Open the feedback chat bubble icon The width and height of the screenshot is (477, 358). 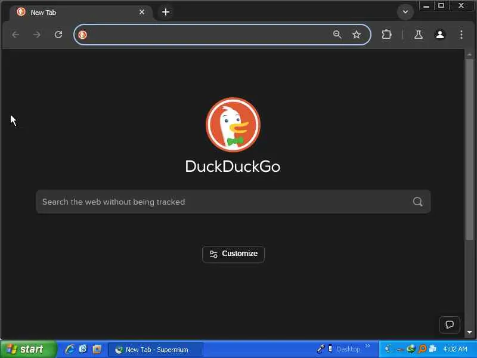[x=450, y=325]
